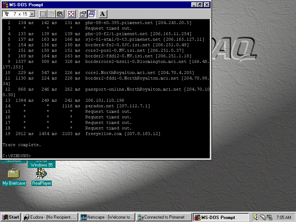Click the phx-08-e0.395.primenet.net hostname
The height and width of the screenshot is (222, 296).
click(119, 23)
